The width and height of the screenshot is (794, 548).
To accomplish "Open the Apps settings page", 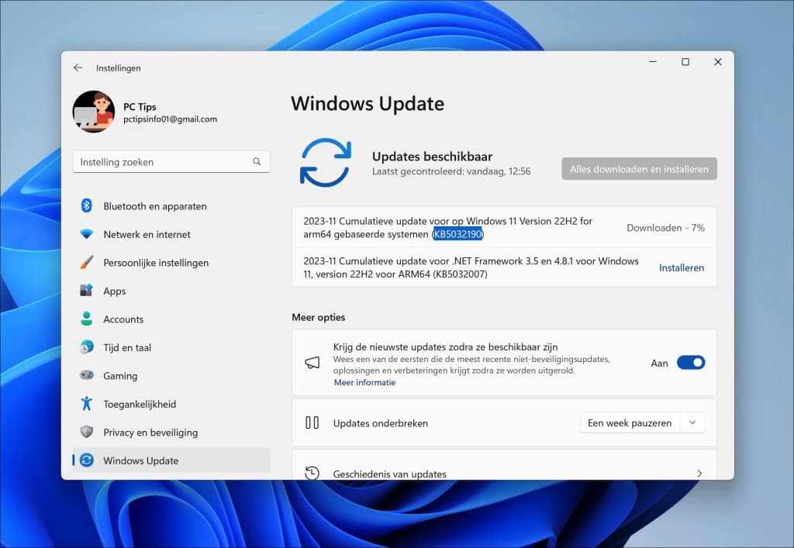I will pyautogui.click(x=171, y=291).
